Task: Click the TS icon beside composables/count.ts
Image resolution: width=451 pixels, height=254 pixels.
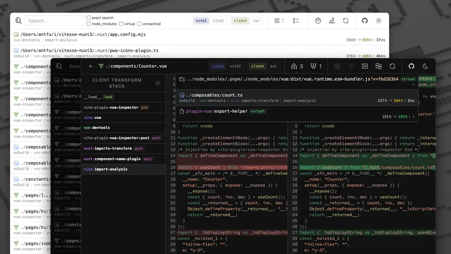Action: pos(182,95)
